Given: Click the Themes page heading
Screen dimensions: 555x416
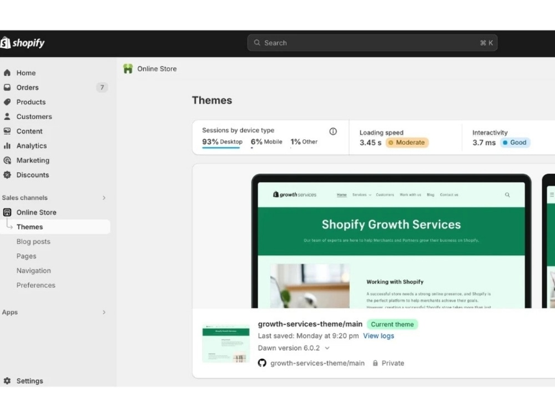Looking at the screenshot, I should (x=212, y=100).
